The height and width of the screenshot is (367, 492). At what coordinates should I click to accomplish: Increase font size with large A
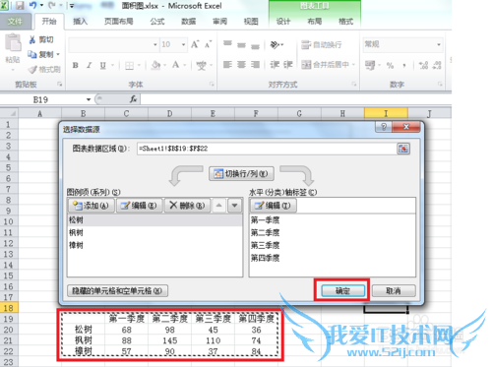pyautogui.click(x=195, y=44)
